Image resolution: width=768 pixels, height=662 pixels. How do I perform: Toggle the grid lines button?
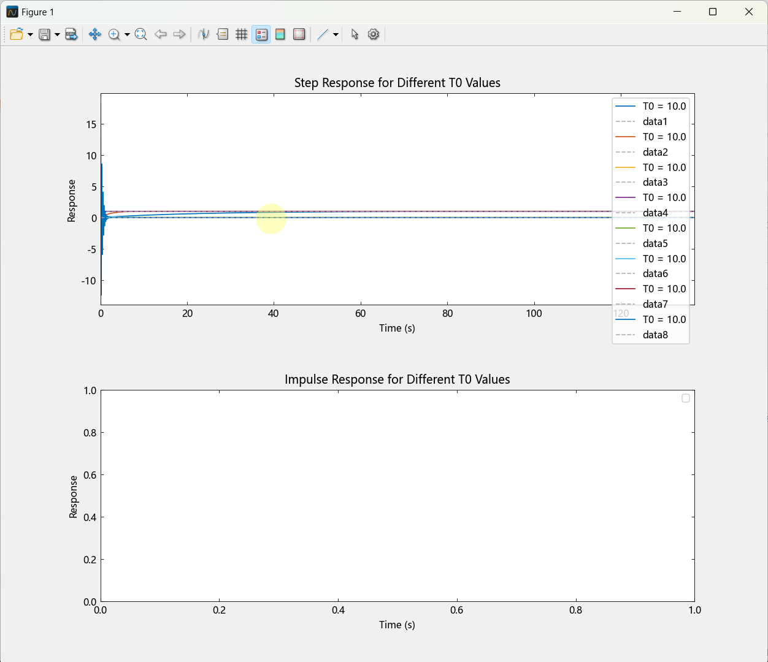[242, 34]
